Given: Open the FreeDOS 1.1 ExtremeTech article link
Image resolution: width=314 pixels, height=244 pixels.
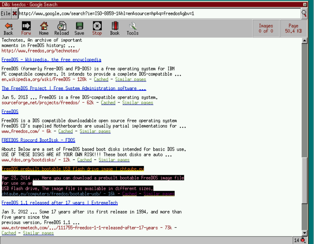Looking at the screenshot, I should (60, 203).
